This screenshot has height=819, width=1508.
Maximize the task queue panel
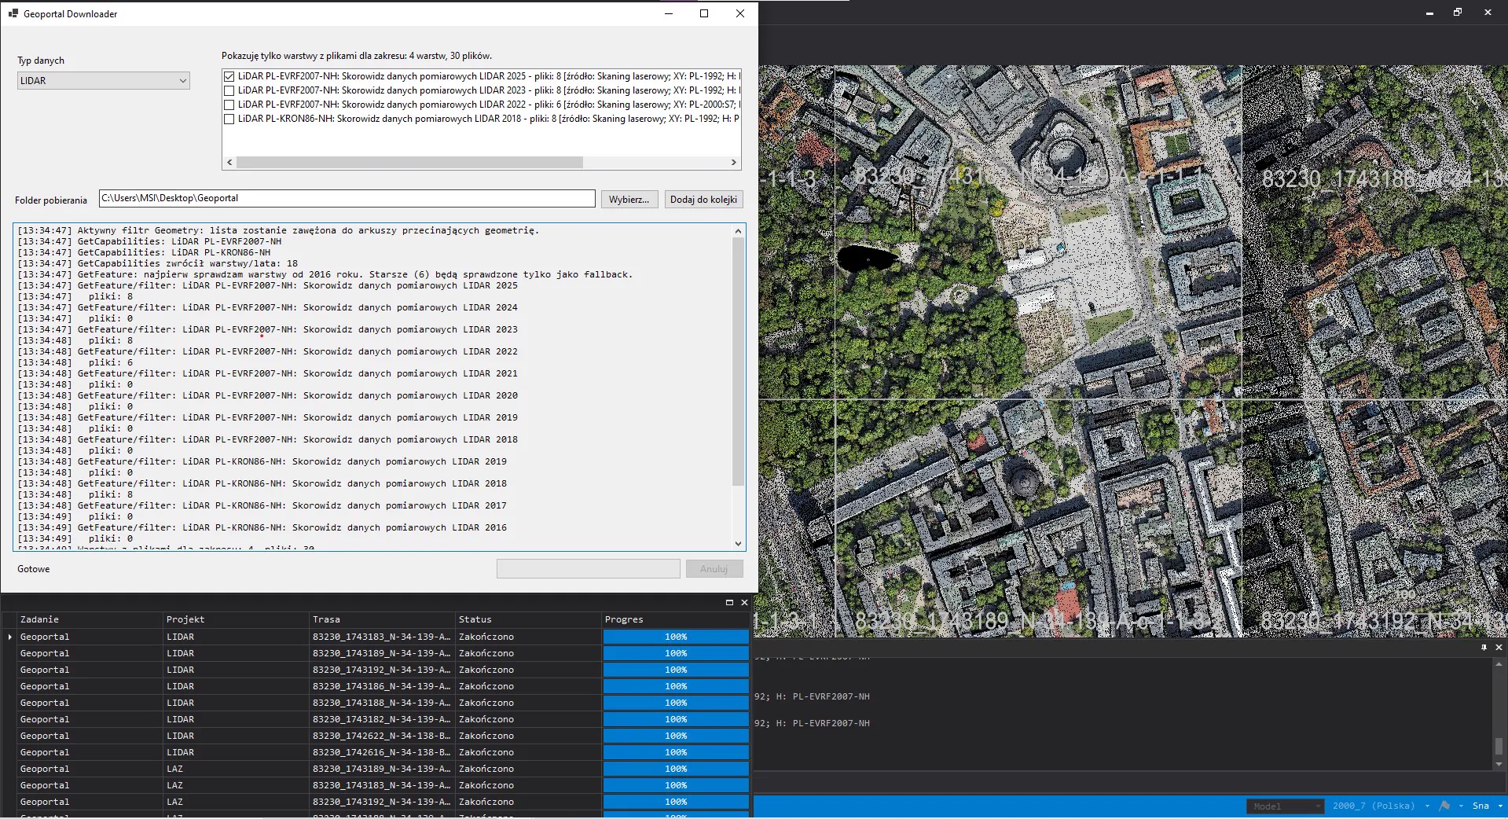click(729, 602)
